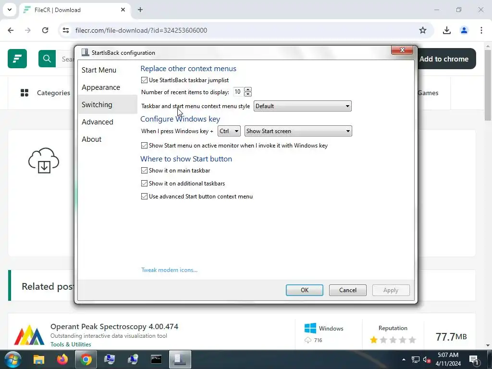Show the About section
Image resolution: width=492 pixels, height=369 pixels.
click(x=92, y=139)
